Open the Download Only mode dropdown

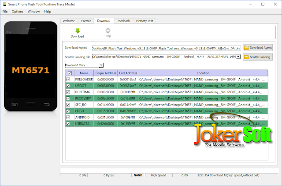84,65
